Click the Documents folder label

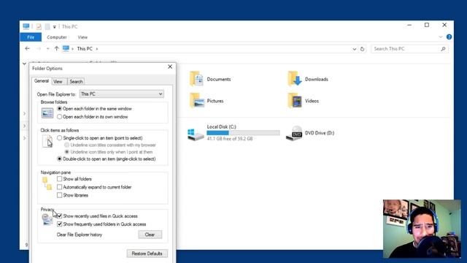(219, 79)
